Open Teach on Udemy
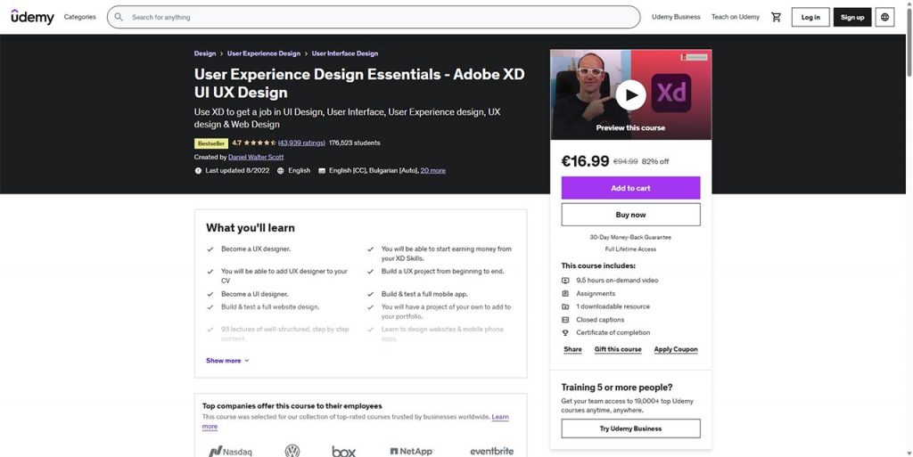Image resolution: width=913 pixels, height=457 pixels. [736, 17]
